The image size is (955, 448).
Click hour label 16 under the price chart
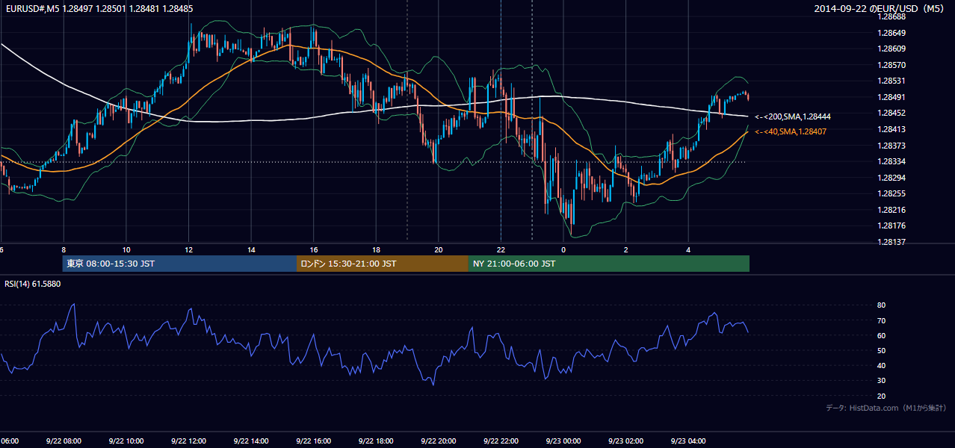pos(314,249)
